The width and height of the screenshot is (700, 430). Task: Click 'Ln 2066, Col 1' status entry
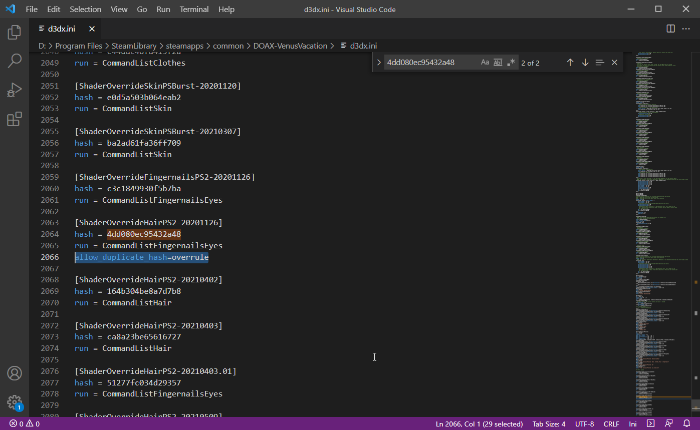(479, 424)
